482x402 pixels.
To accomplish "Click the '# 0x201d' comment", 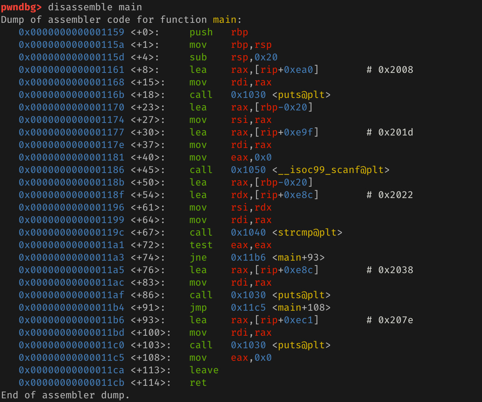I will coord(390,132).
